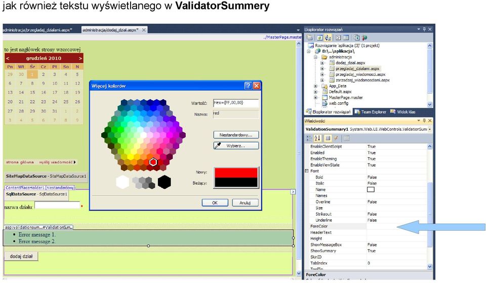Click the Wartość hex value field
The image size is (486, 283).
point(236,103)
